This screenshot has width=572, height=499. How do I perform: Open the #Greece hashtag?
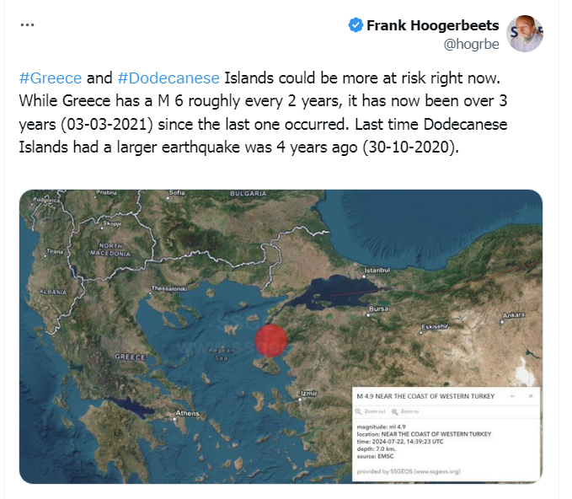(50, 78)
